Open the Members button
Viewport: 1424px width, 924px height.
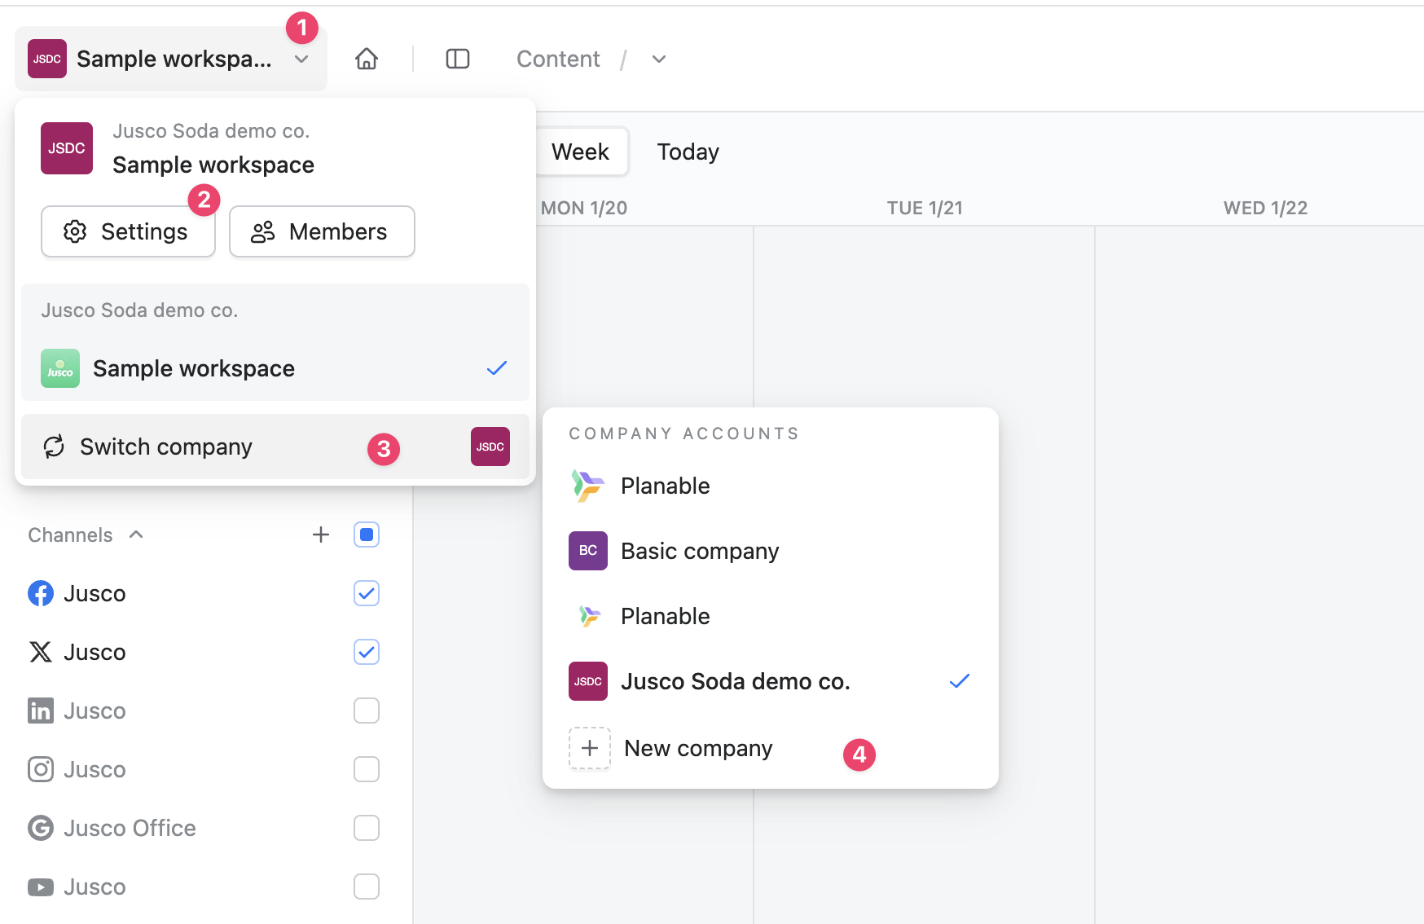tap(322, 231)
